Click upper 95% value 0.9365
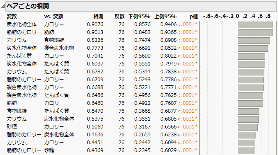Viewport: 278px width, 155px height. 169,32
